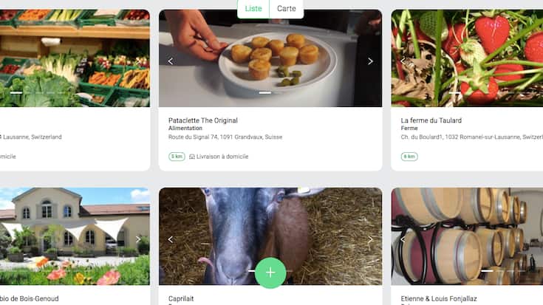543x305 pixels.
Task: Show previous photo of Etienne & Louis Fonjallaz
Action: [403, 239]
